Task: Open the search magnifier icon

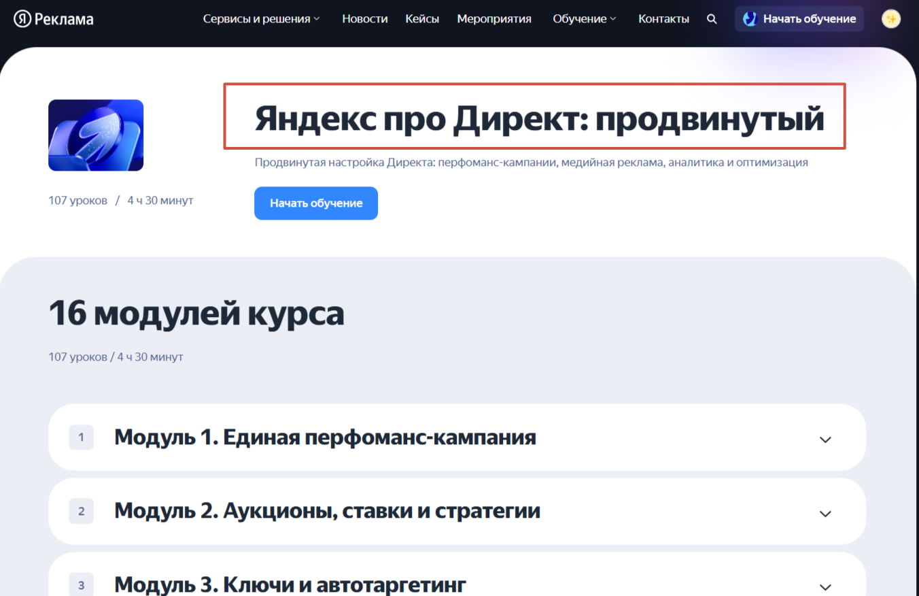Action: pos(712,19)
